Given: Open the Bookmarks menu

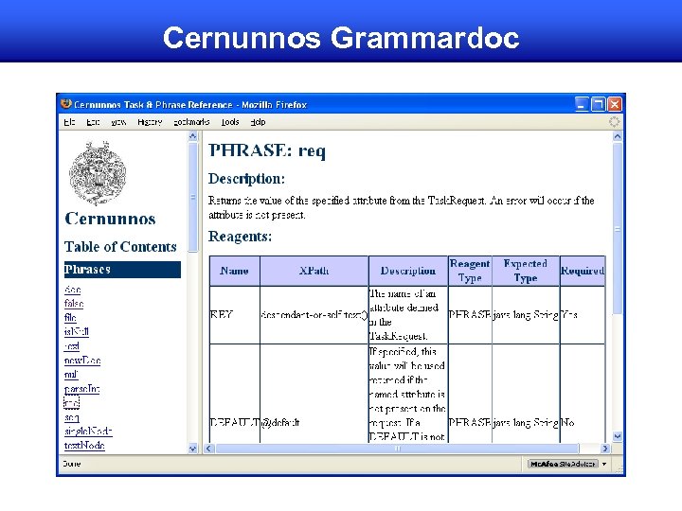Looking at the screenshot, I should pos(191,122).
